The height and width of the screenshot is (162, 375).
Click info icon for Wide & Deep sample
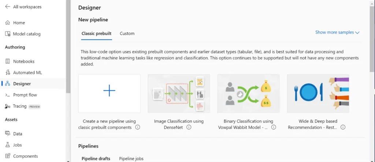click(343, 127)
